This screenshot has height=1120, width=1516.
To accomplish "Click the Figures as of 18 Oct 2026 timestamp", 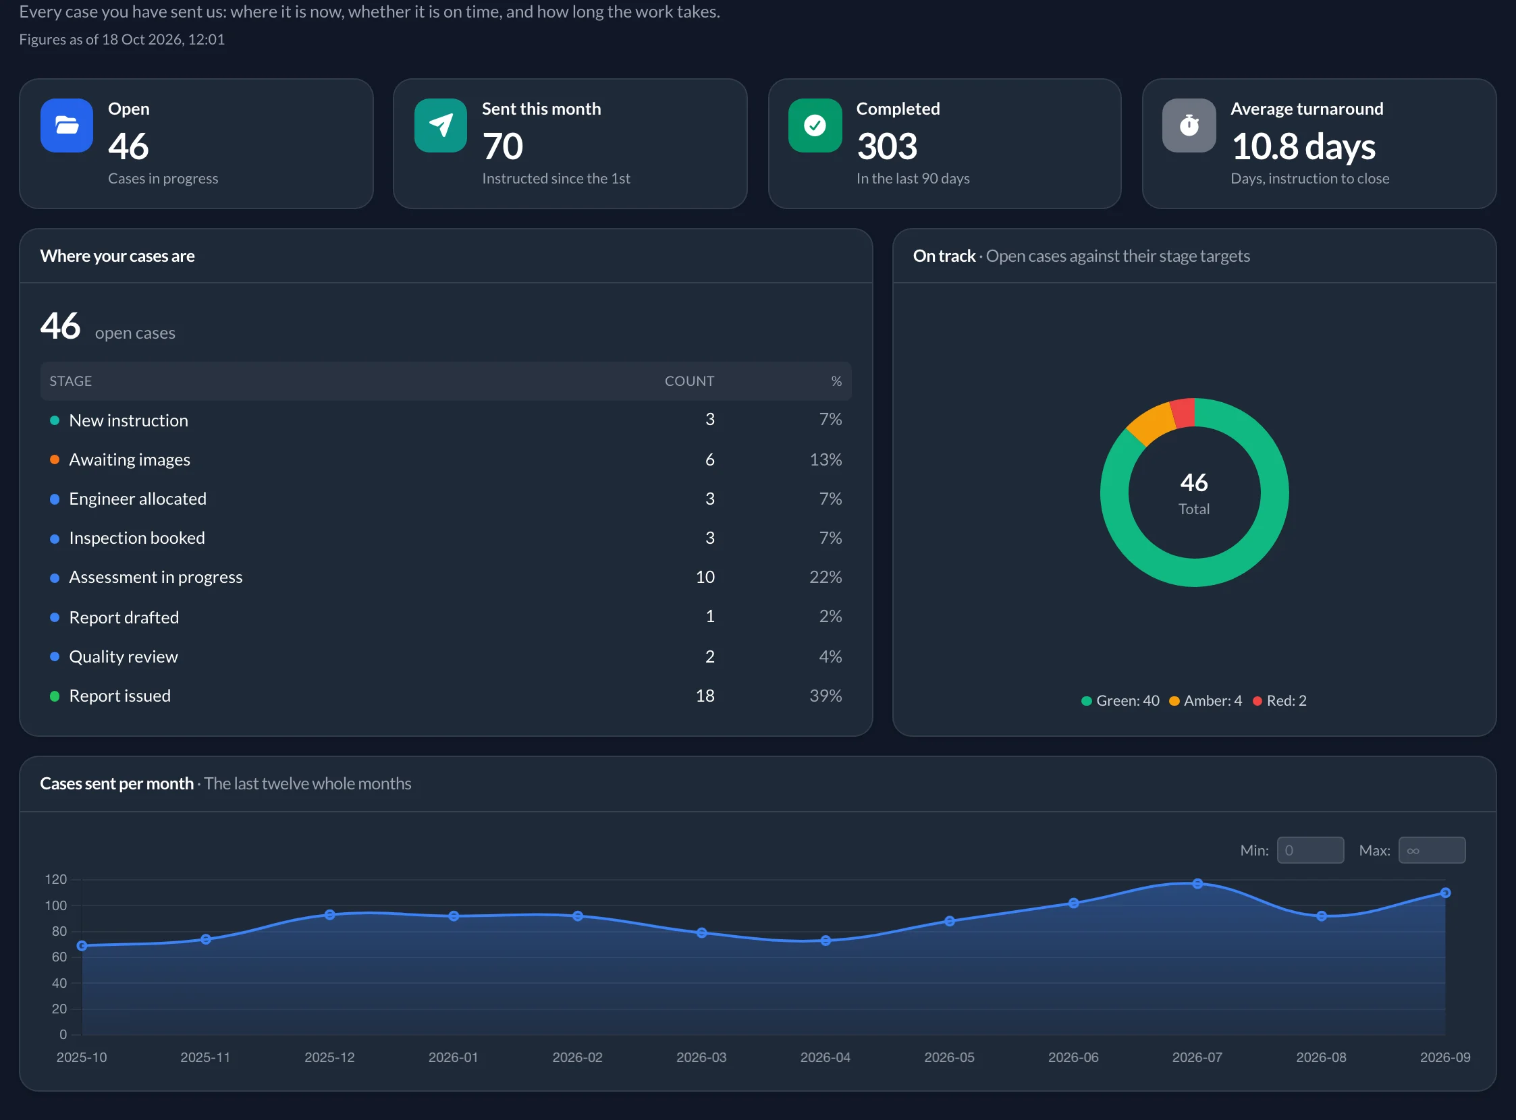I will [122, 39].
